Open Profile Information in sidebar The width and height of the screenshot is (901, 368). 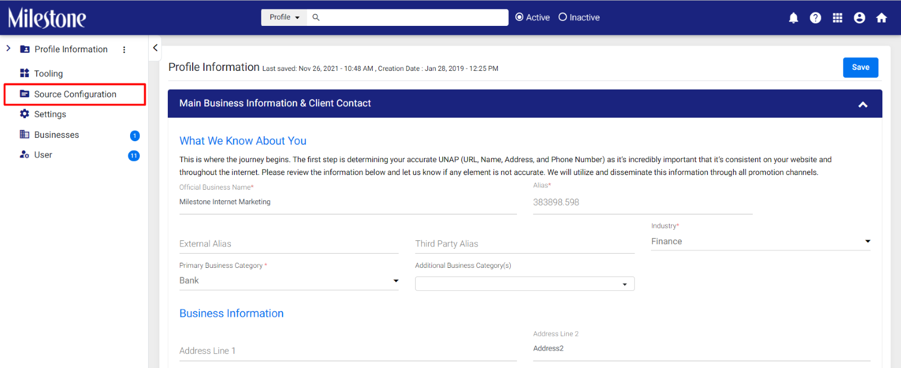click(x=71, y=50)
